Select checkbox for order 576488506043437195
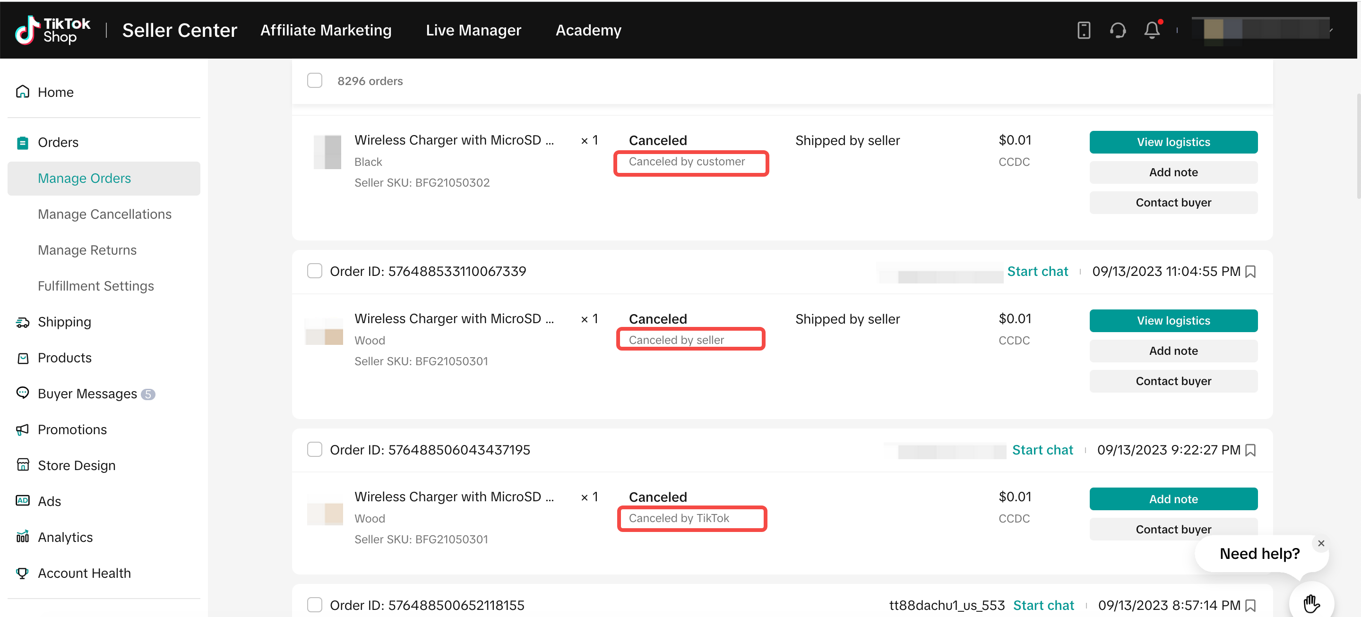 pos(314,450)
